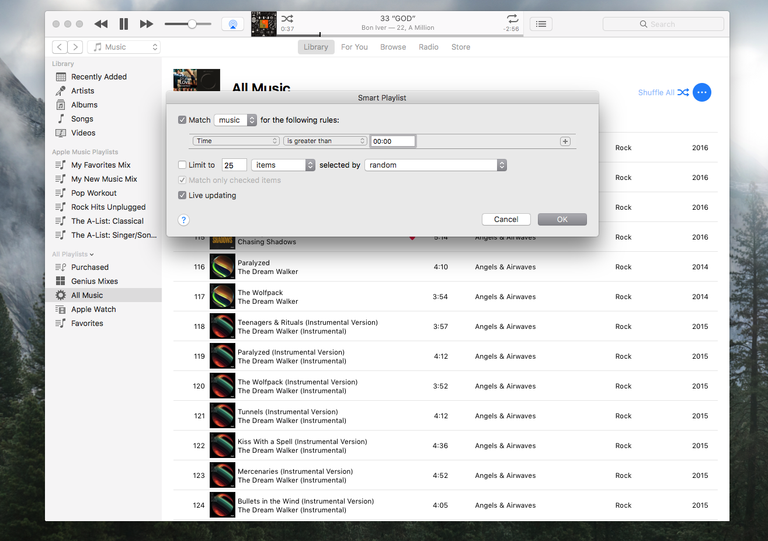Uncheck the Match music checkbox
Image resolution: width=768 pixels, height=541 pixels.
coord(182,119)
